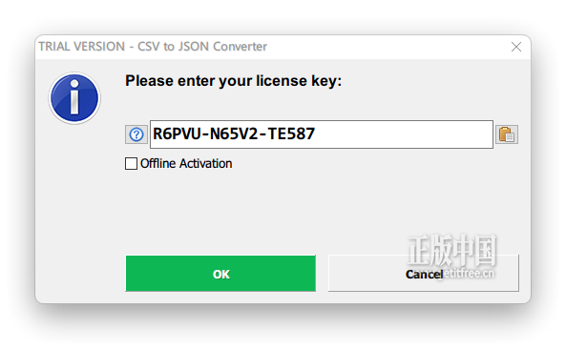Image resolution: width=566 pixels, height=350 pixels.
Task: Close the license dialog with X
Action: [516, 47]
